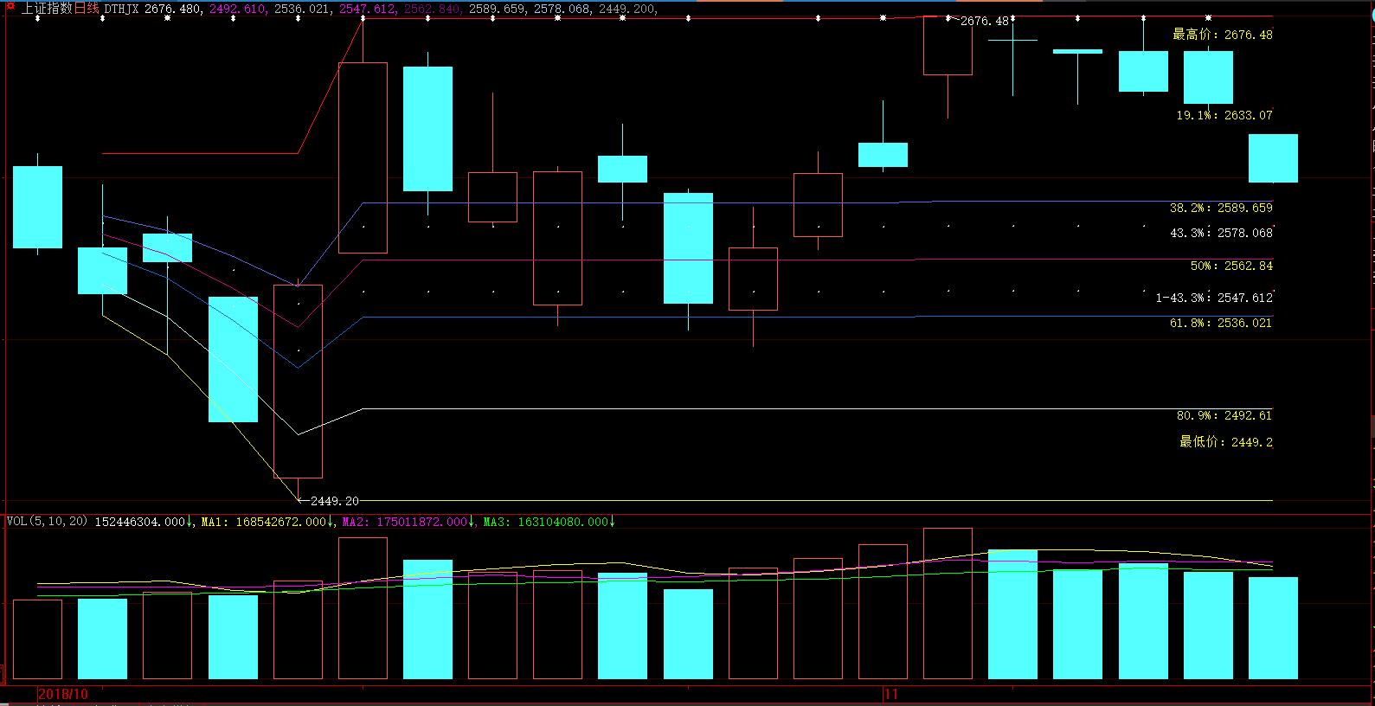Select the 11 month marker on timeline
Viewport: 1375px width, 706px height.
[892, 695]
